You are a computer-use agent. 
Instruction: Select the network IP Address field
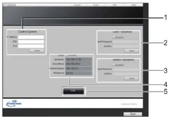(79, 60)
